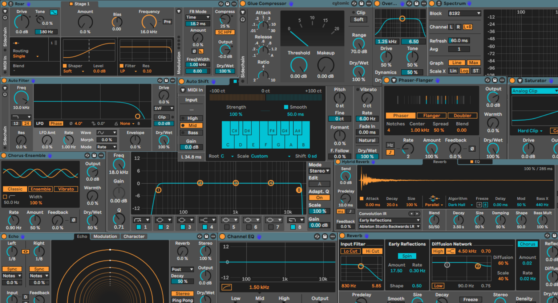Open the Saturator Analog Clip dropdown
Screen dimensions: 558x303
[x=534, y=91]
